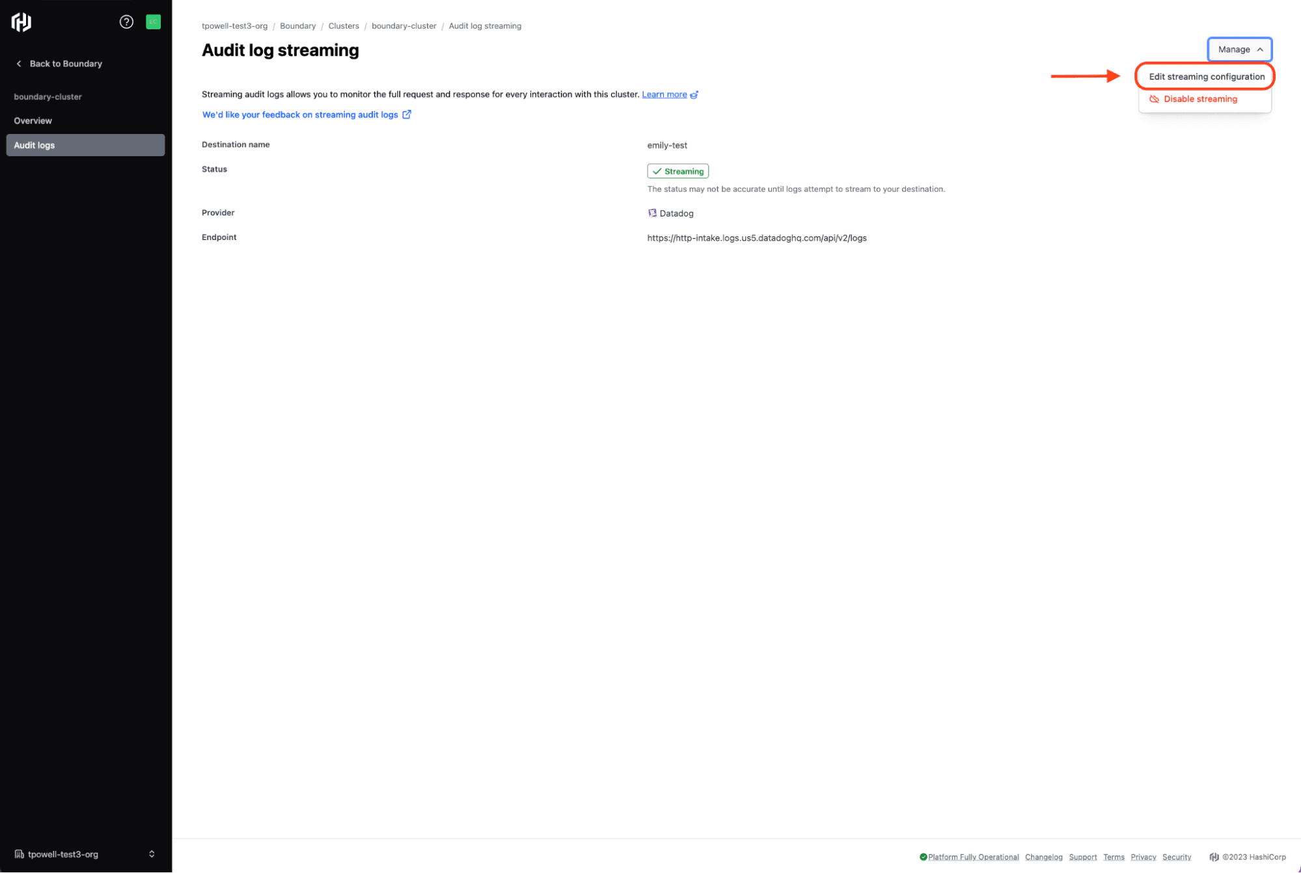
Task: Click the green platform status icon
Action: click(x=923, y=857)
